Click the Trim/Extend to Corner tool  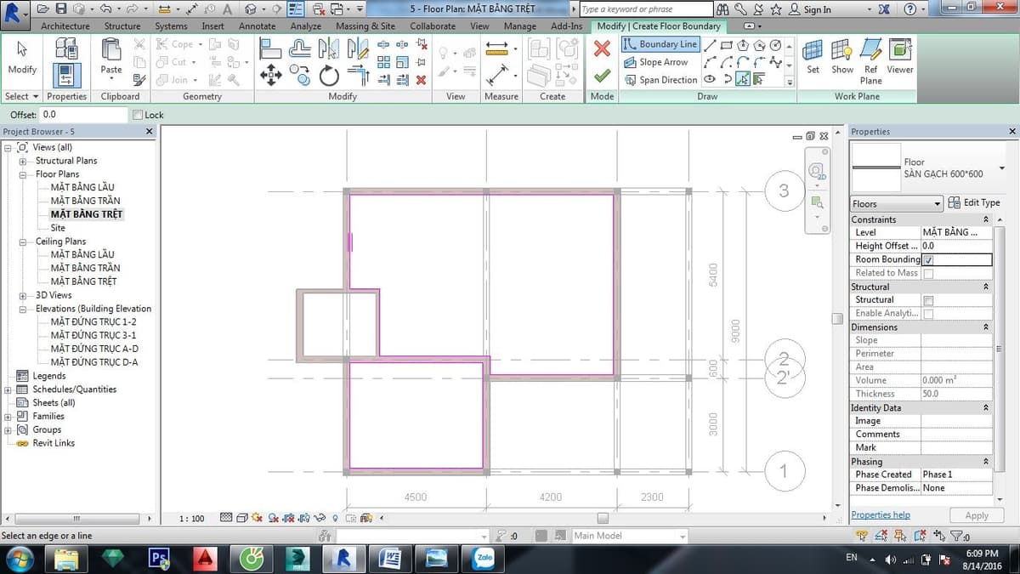[358, 77]
